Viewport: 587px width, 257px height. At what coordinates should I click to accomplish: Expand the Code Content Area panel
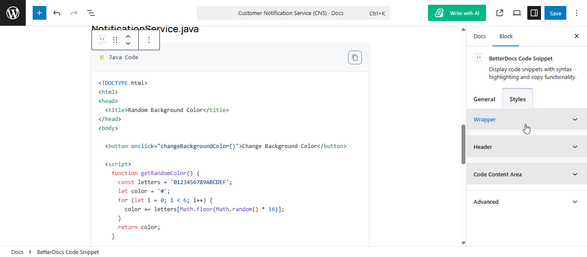tap(527, 174)
